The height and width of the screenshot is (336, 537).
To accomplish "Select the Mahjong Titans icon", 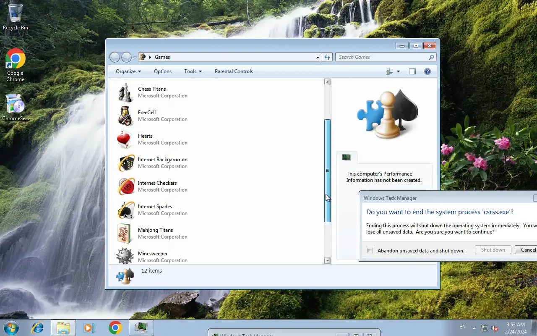I will 125,234.
